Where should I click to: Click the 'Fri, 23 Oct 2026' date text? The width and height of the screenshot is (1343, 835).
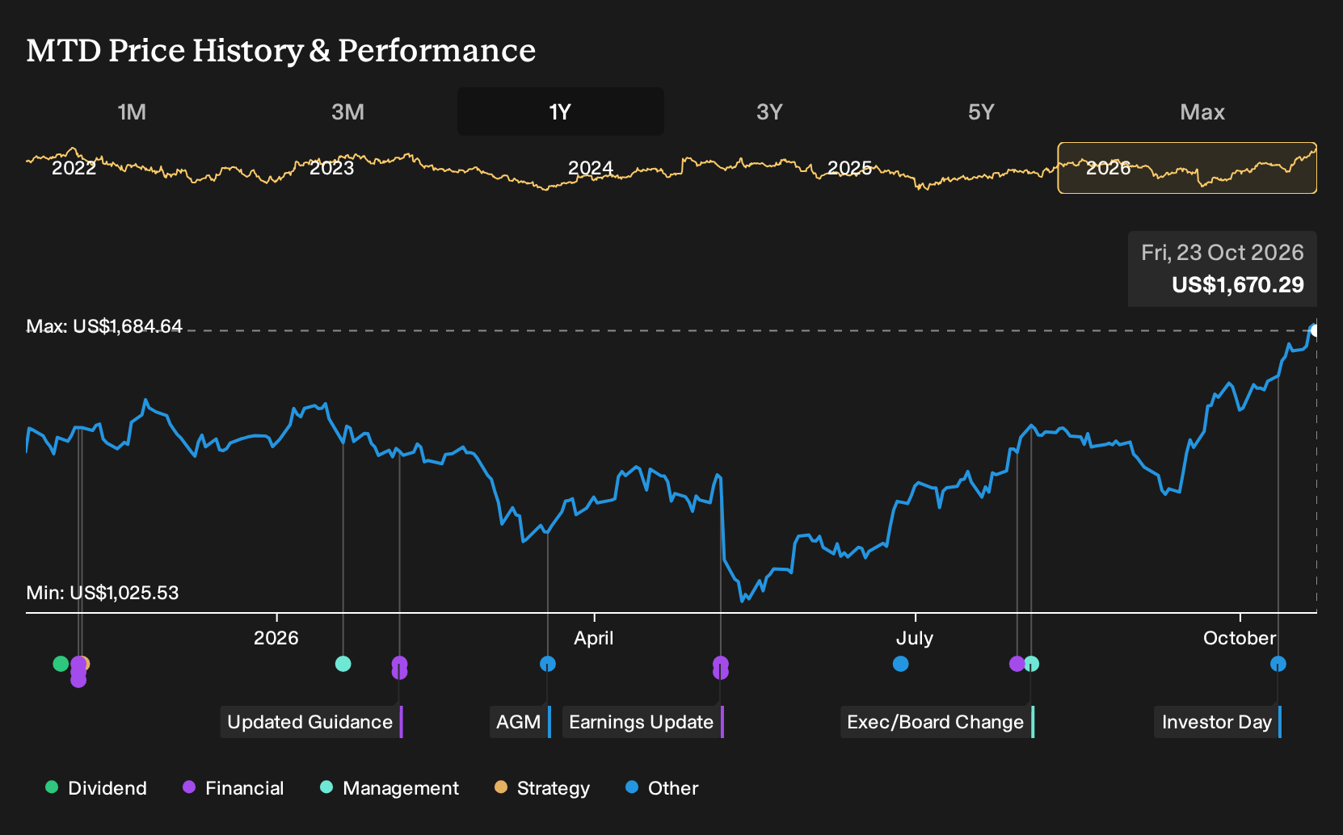[1223, 253]
